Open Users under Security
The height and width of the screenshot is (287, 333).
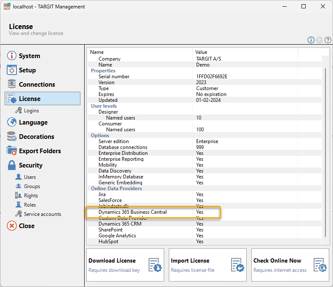[30, 177]
